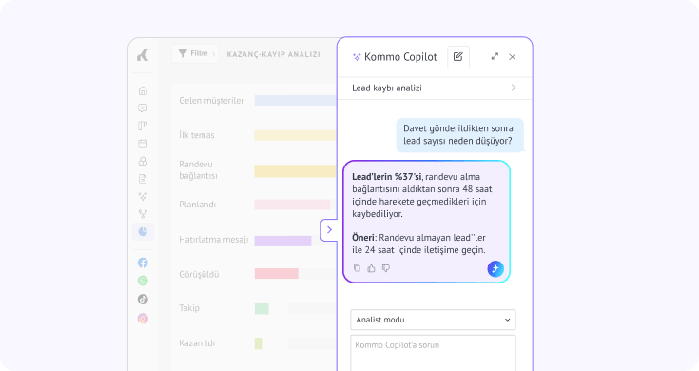699x371 pixels.
Task: Click the Kommo Copilot sparkle title icon
Action: pos(357,57)
